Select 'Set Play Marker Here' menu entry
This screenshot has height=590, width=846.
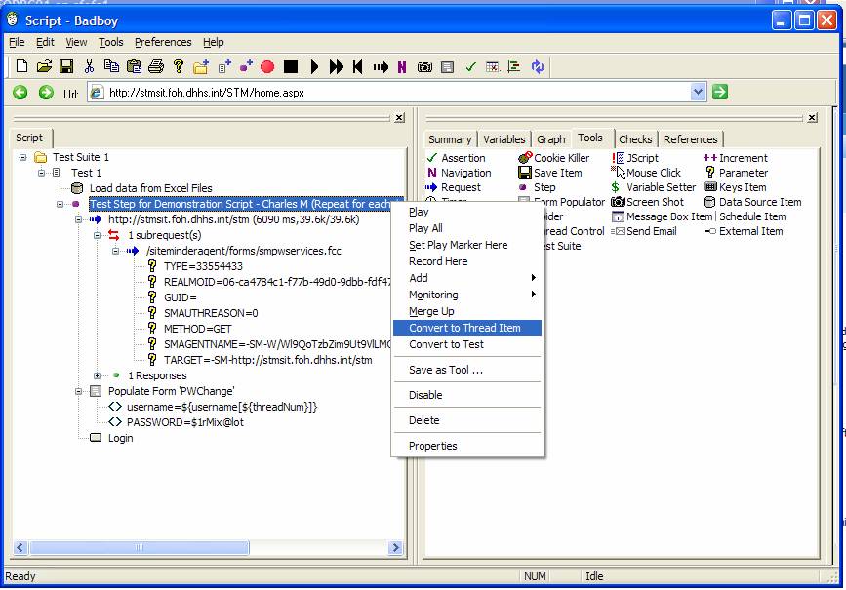(458, 245)
